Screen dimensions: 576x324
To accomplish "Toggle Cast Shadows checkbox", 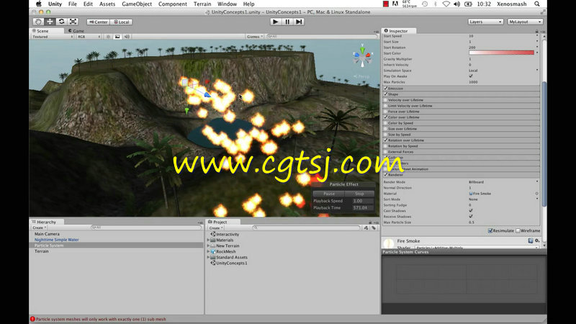I will 471,211.
